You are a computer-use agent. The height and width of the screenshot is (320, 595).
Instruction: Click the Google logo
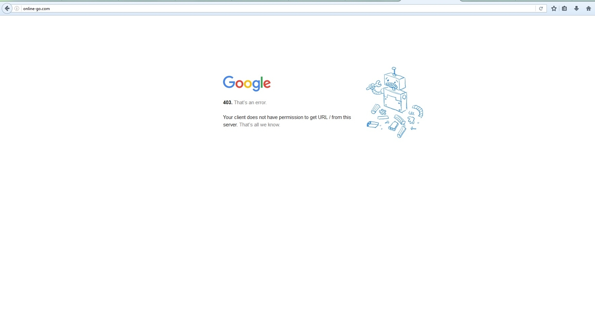click(247, 83)
